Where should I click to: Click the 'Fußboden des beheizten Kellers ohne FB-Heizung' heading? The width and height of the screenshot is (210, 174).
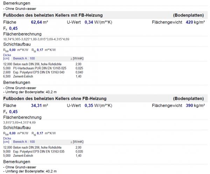[55, 99]
